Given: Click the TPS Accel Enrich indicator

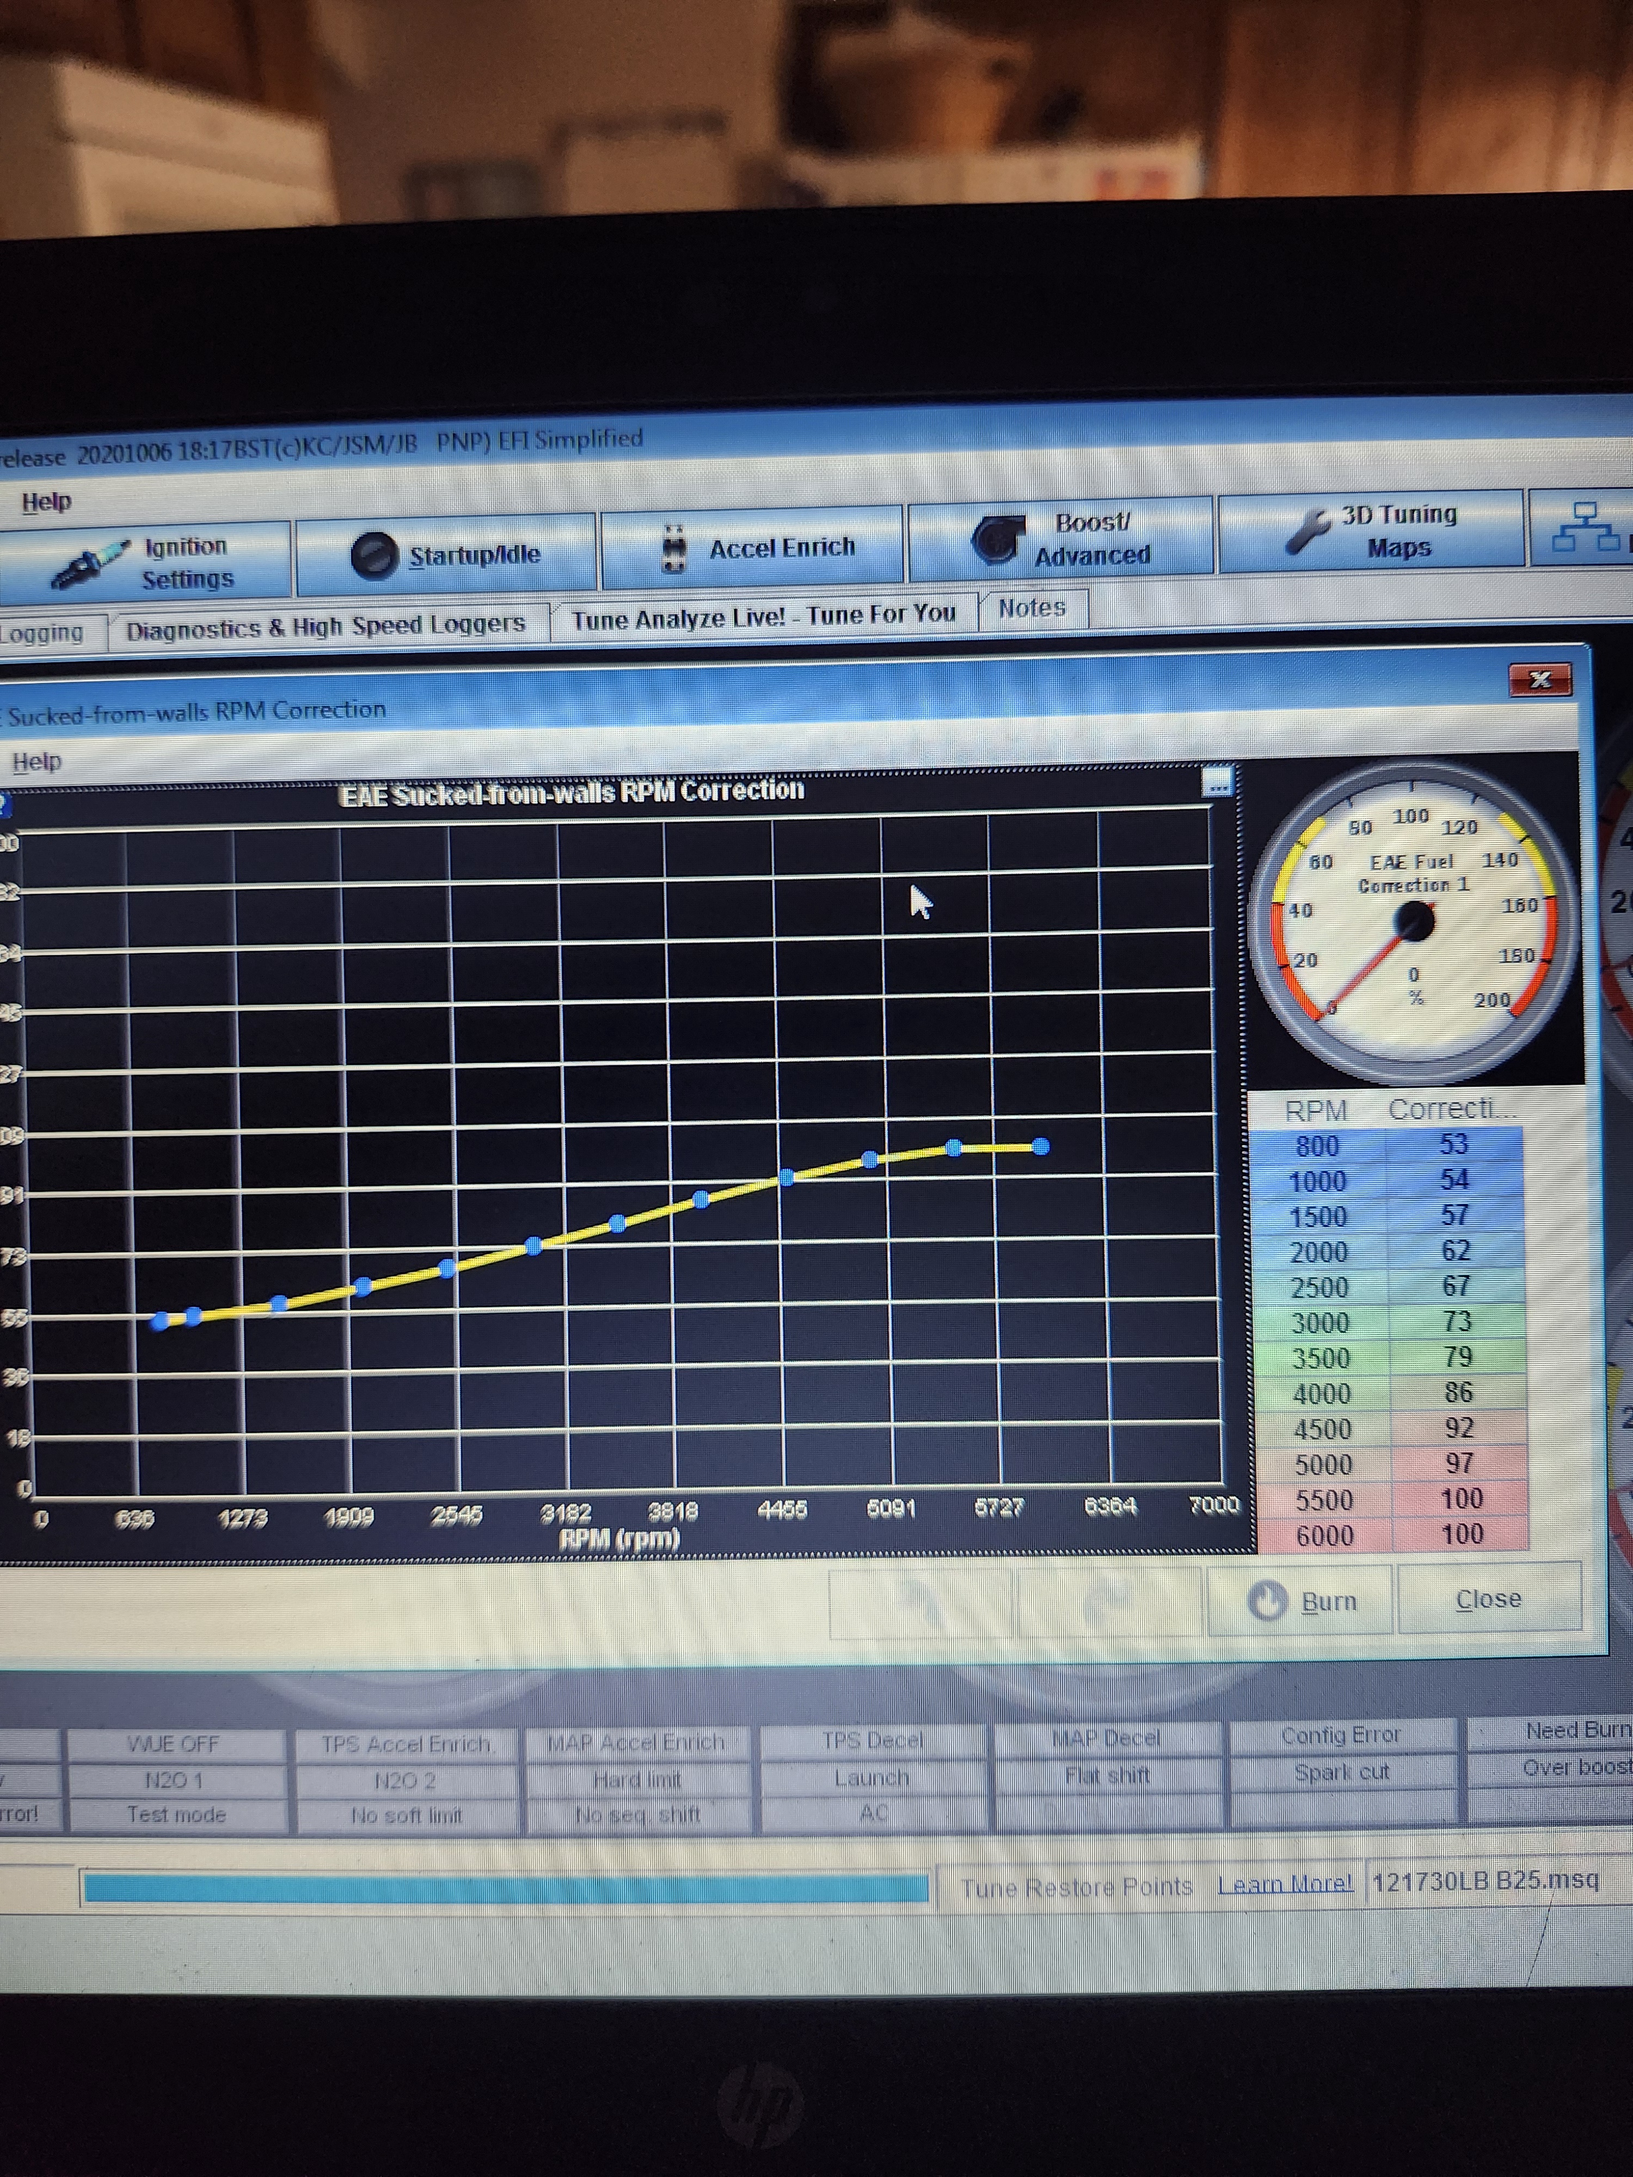Looking at the screenshot, I should (x=407, y=1744).
